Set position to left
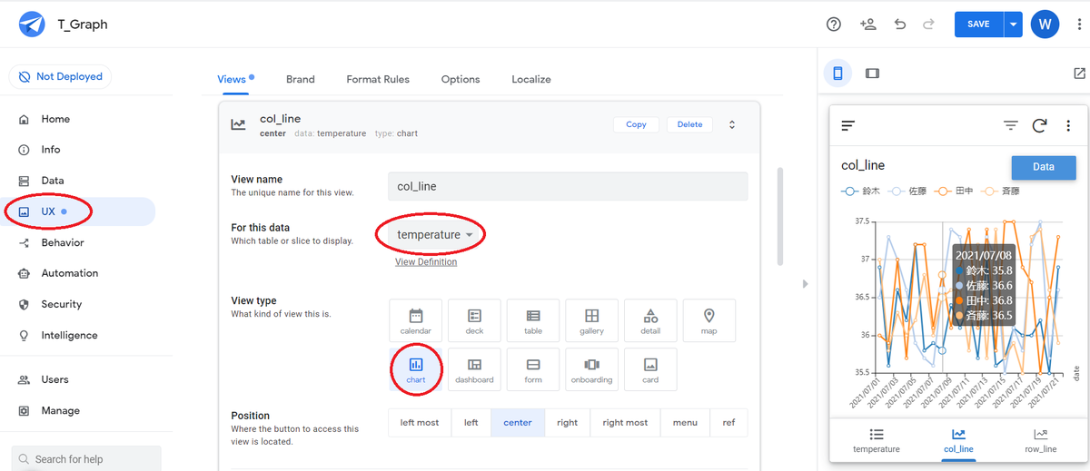This screenshot has width=1090, height=471. [471, 423]
